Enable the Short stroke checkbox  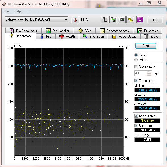click(136, 67)
